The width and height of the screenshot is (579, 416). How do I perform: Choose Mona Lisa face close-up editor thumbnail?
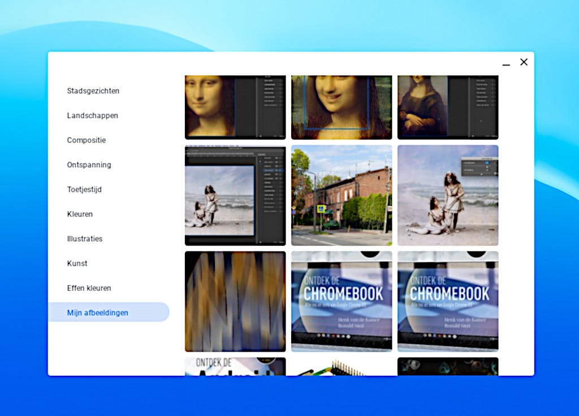click(235, 107)
